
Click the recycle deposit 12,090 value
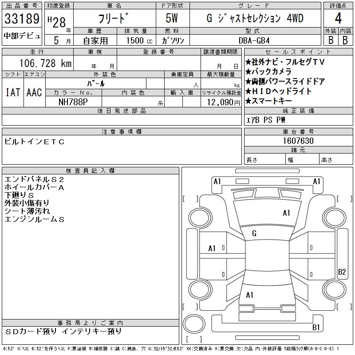coord(221,102)
